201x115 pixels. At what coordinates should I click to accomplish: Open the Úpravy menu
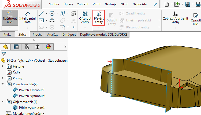[68, 4]
